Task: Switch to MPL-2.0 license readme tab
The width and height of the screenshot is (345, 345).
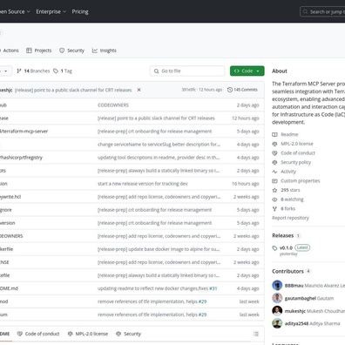Action: (88, 334)
